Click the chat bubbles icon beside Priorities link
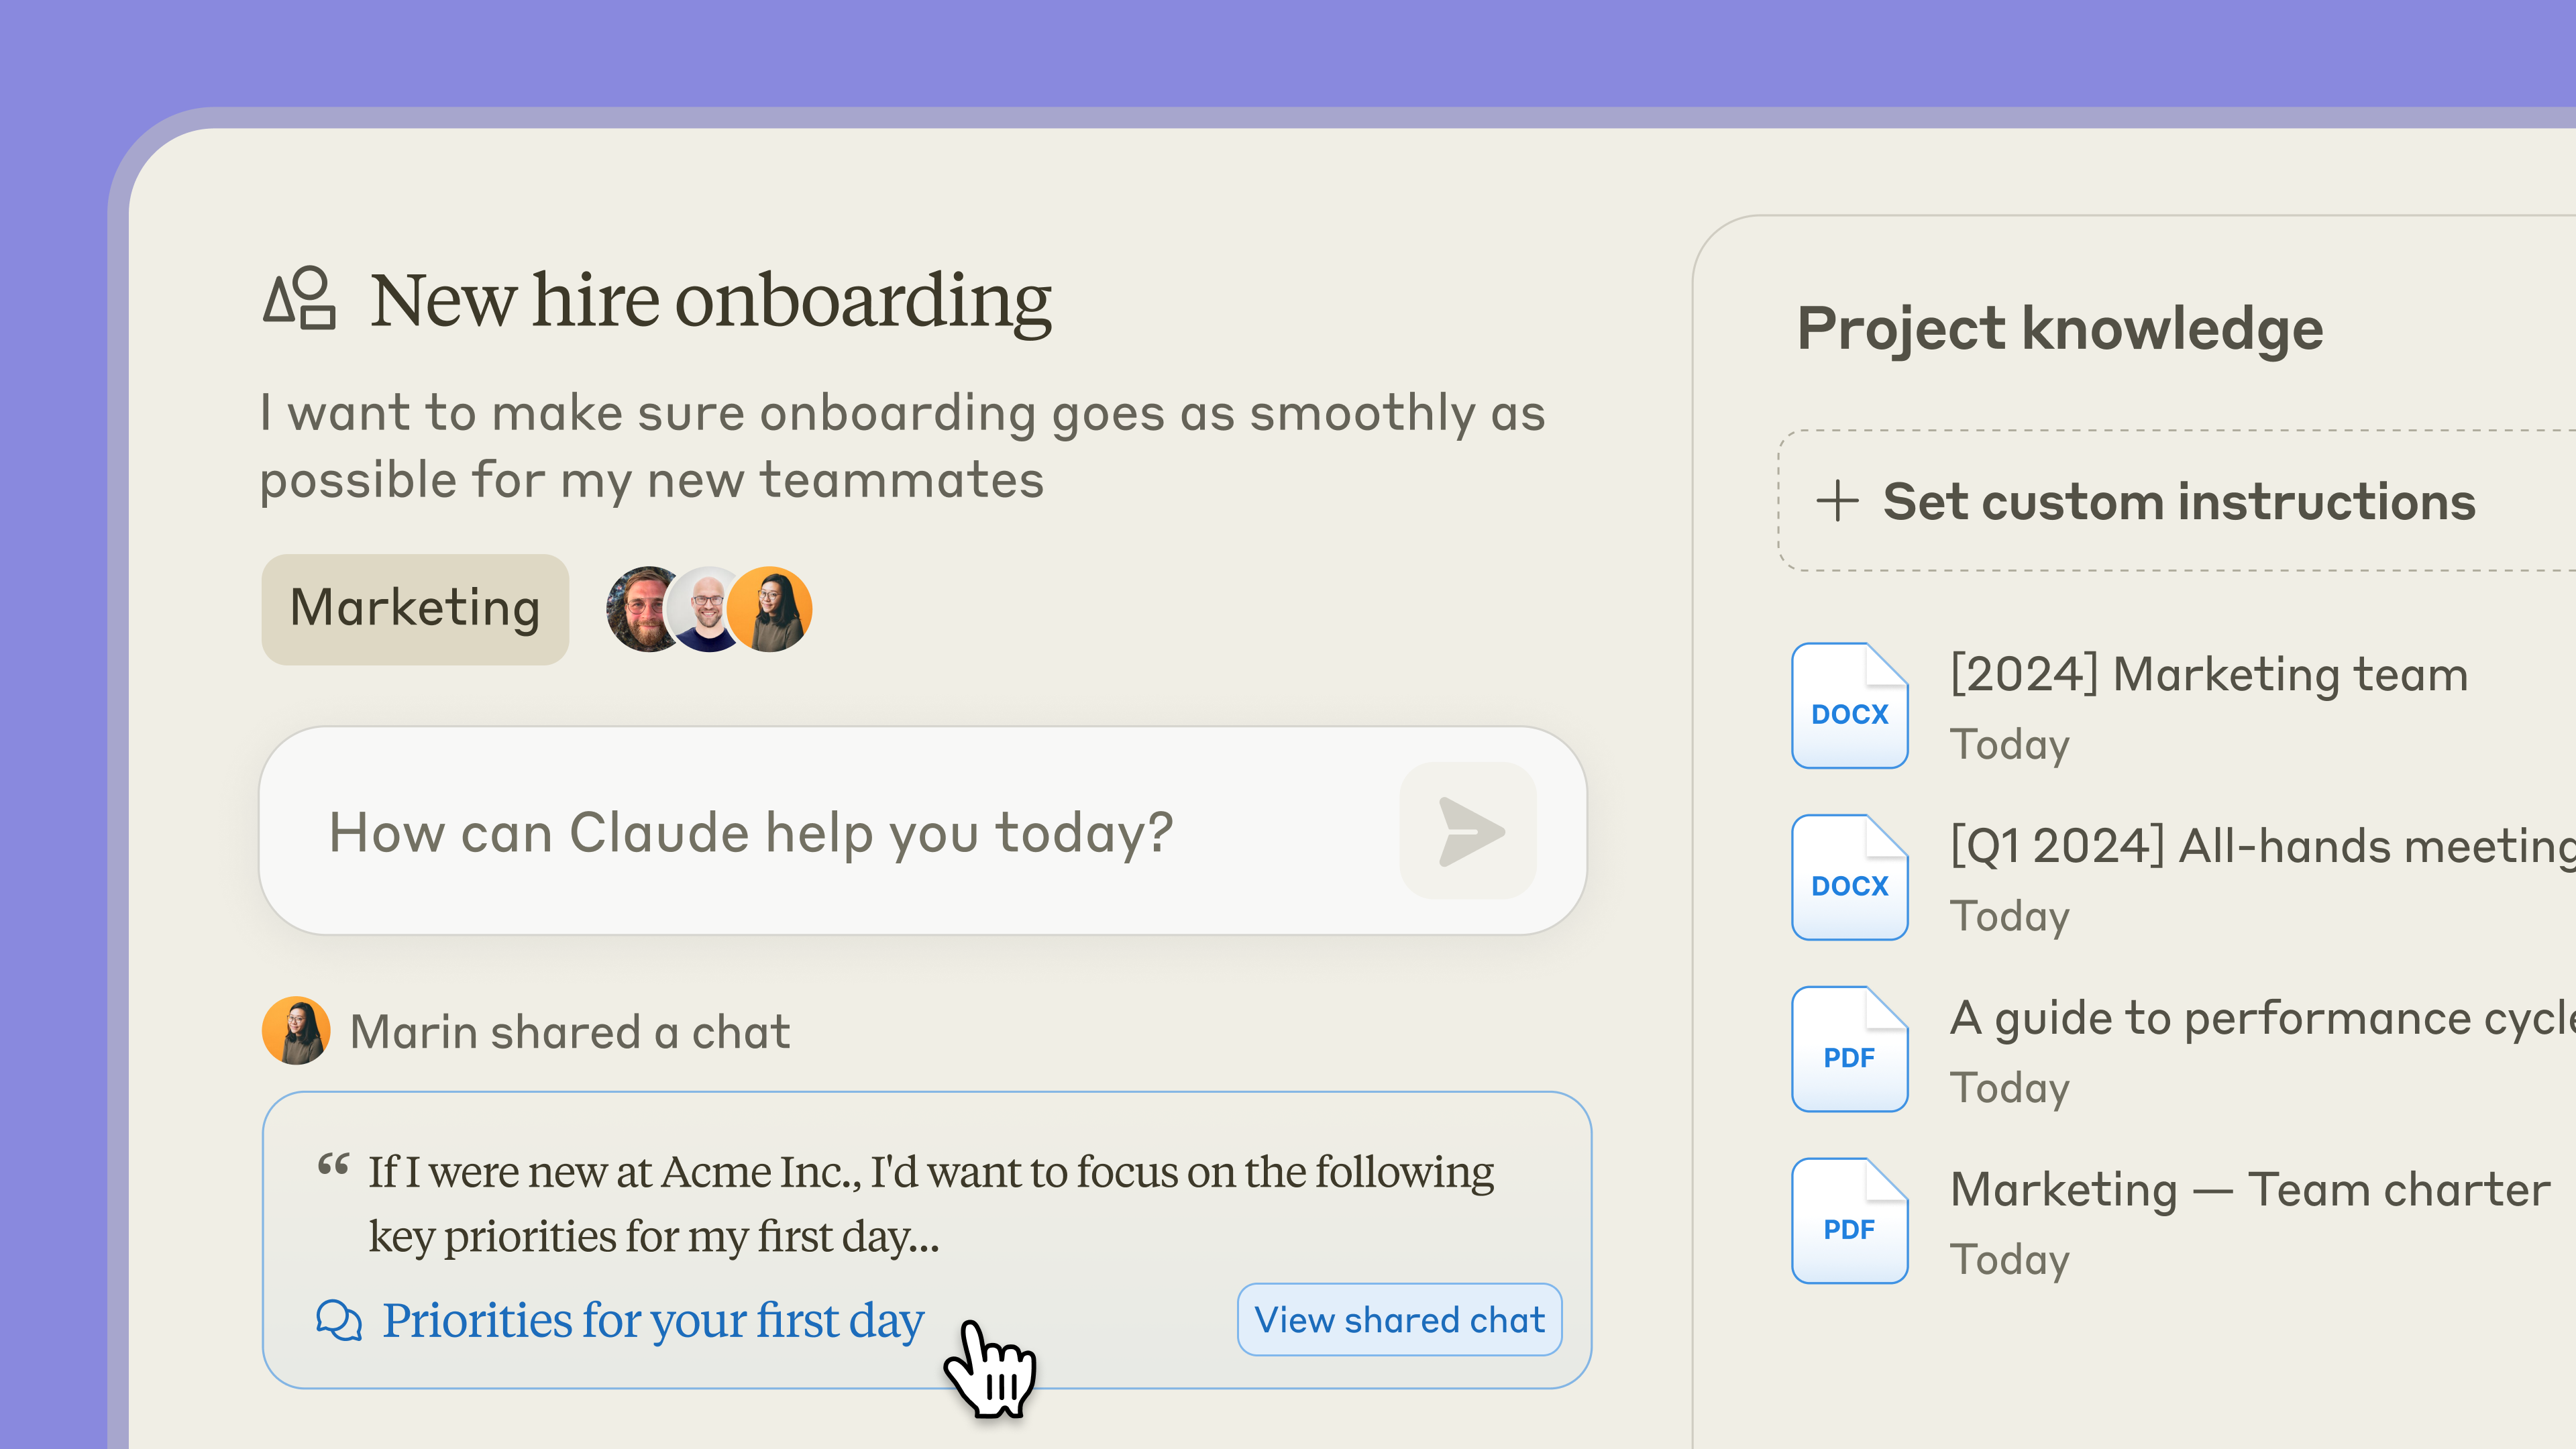This screenshot has height=1449, width=2576. click(339, 1320)
